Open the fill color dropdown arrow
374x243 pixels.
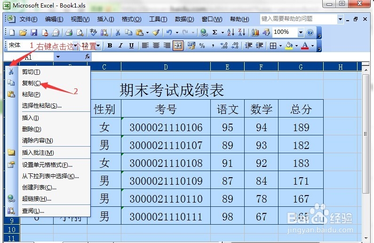296,46
